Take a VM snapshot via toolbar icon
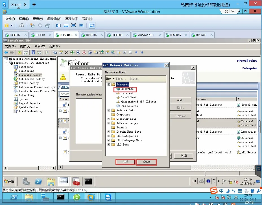The width and height of the screenshot is (262, 205). coord(32,25)
